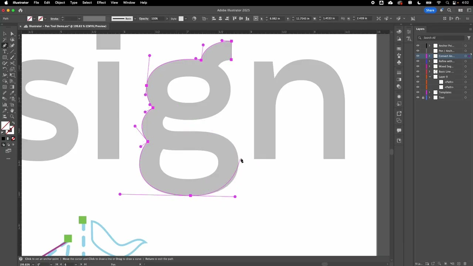Image resolution: width=473 pixels, height=266 pixels.
Task: Expand the Templates layer
Action: pos(430,92)
